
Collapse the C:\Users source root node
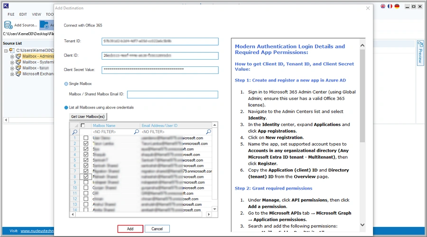click(6, 51)
